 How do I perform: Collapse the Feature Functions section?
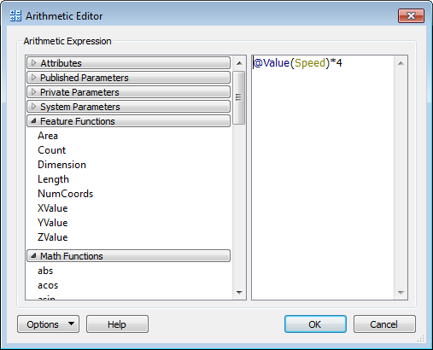click(x=128, y=121)
